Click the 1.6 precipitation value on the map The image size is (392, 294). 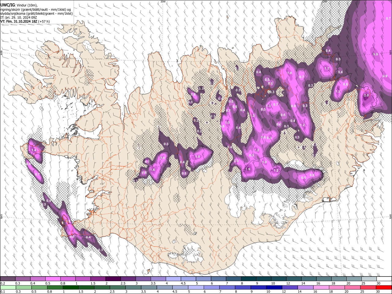tap(153, 170)
